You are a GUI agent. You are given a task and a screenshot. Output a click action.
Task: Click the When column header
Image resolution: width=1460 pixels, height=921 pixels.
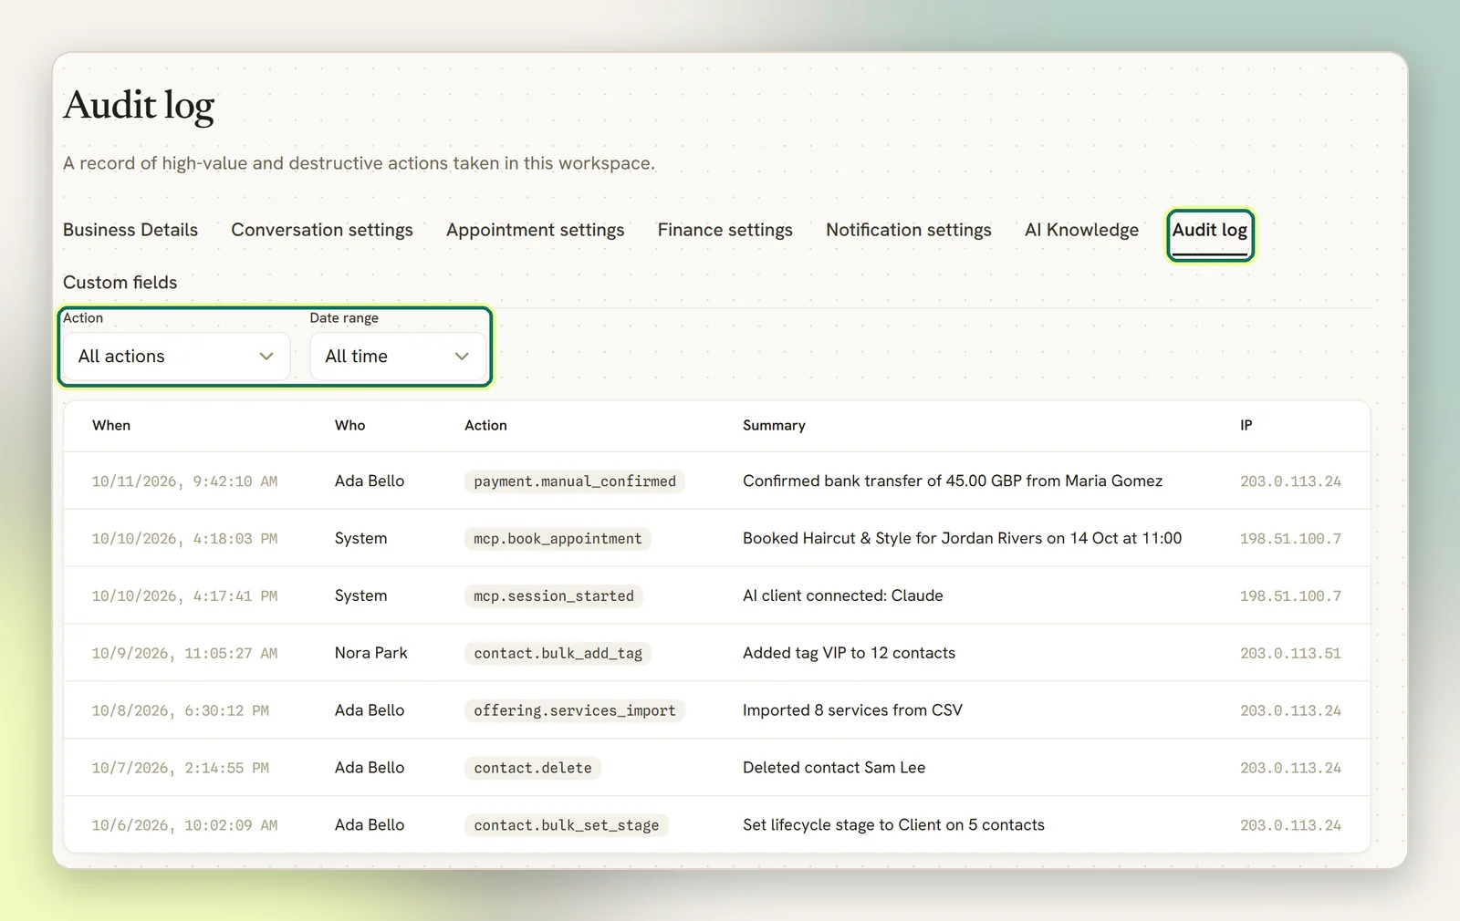point(111,426)
